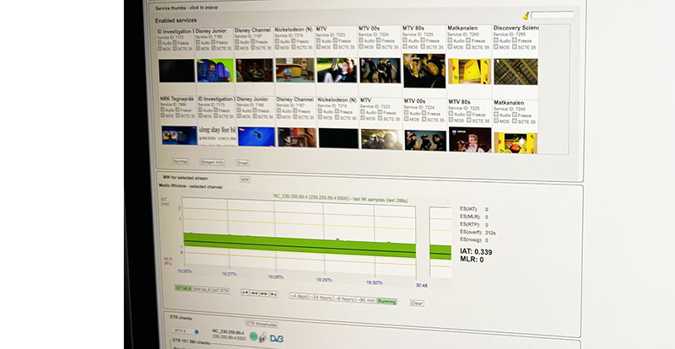Click the Clear button beside Running
Screen dimensions: 675x349
pos(416,303)
